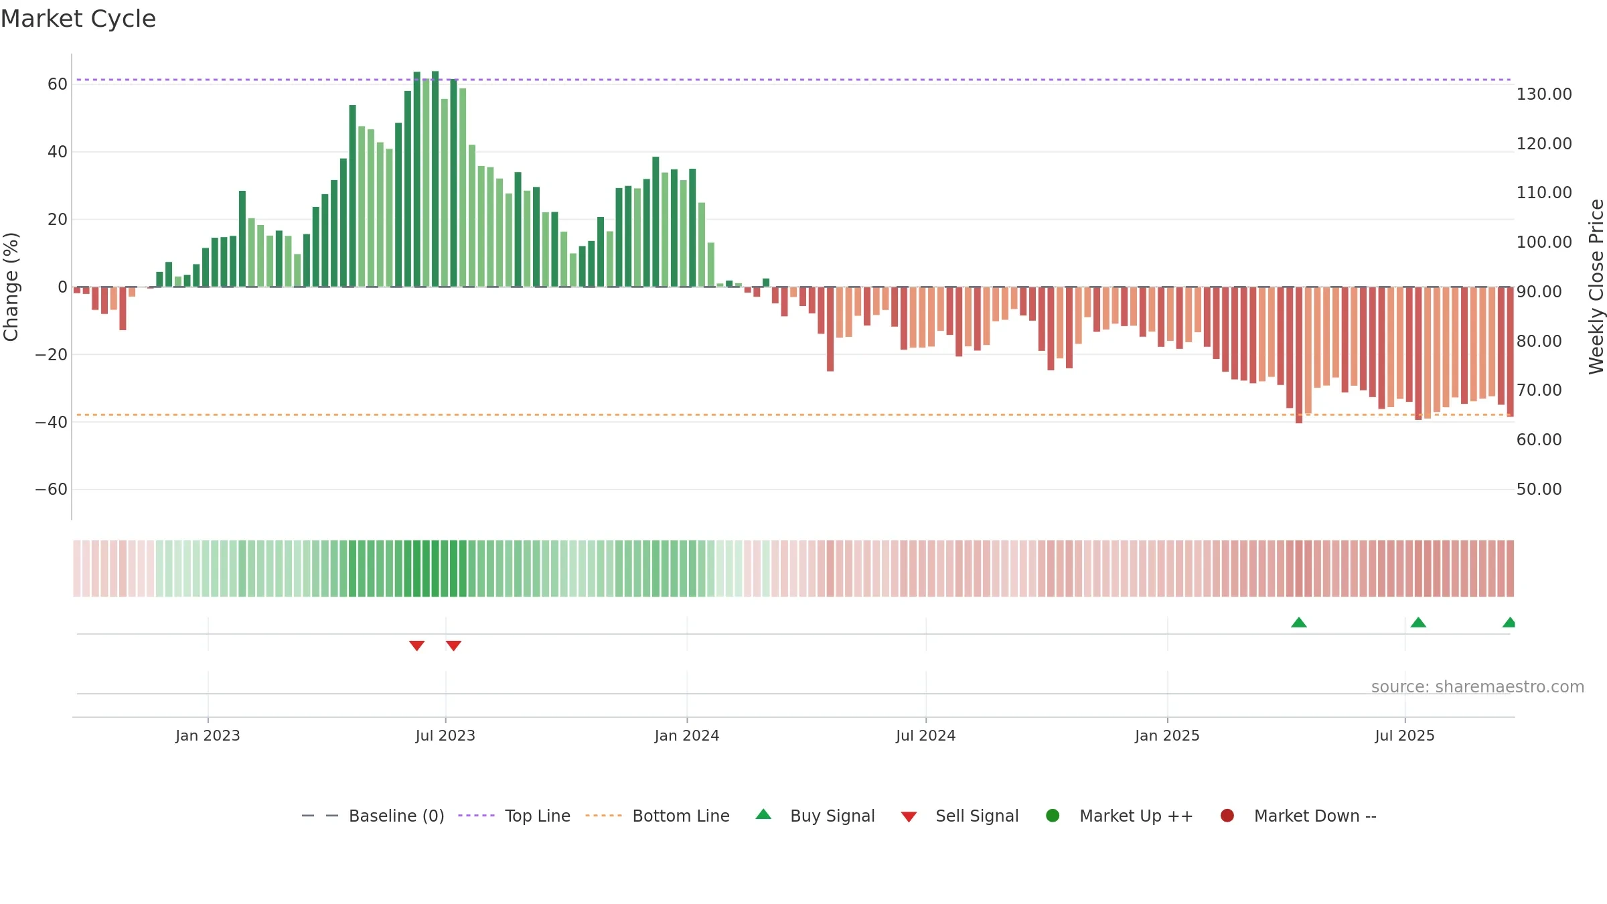Image resolution: width=1607 pixels, height=904 pixels.
Task: Click the purple dotted top line on chart
Action: point(793,80)
